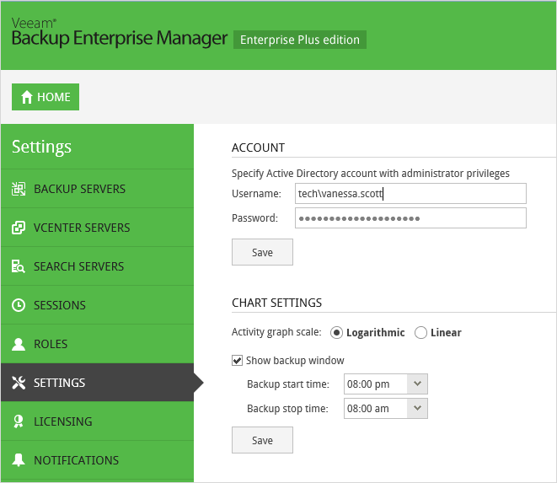Screen dimensions: 557x483
Task: Click the Settings wrench icon
Action: [19, 383]
